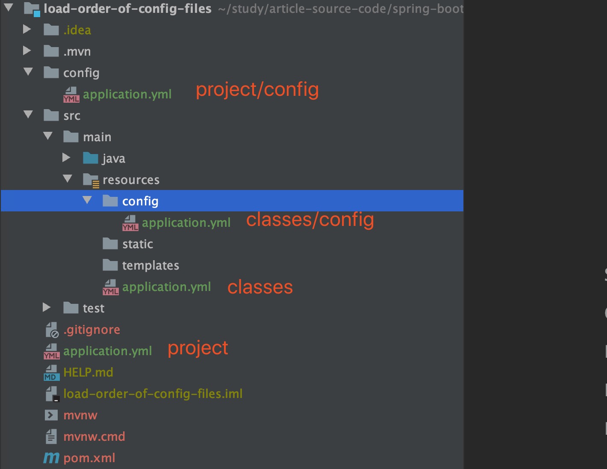Select application.yml in the top-level config folder

point(127,94)
